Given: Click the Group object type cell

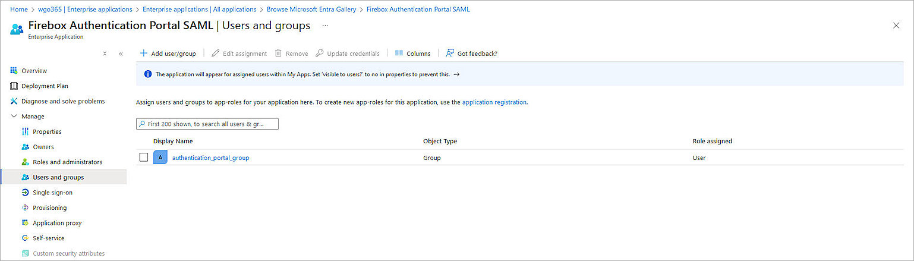Looking at the screenshot, I should coord(432,158).
